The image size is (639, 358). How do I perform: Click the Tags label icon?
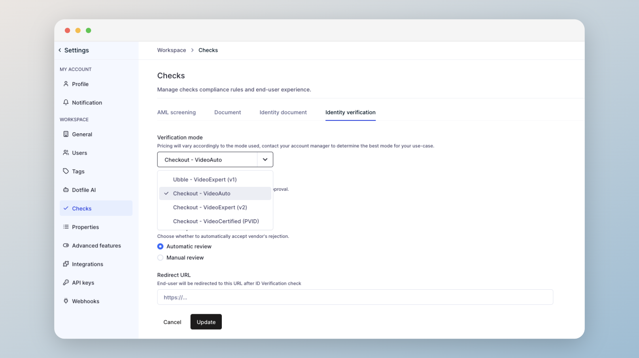tap(66, 171)
